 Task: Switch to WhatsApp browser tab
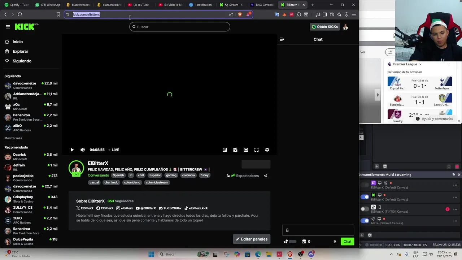click(48, 5)
